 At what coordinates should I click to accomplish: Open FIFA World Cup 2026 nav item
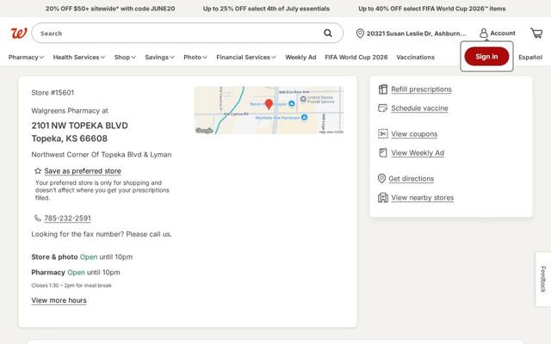coord(356,58)
